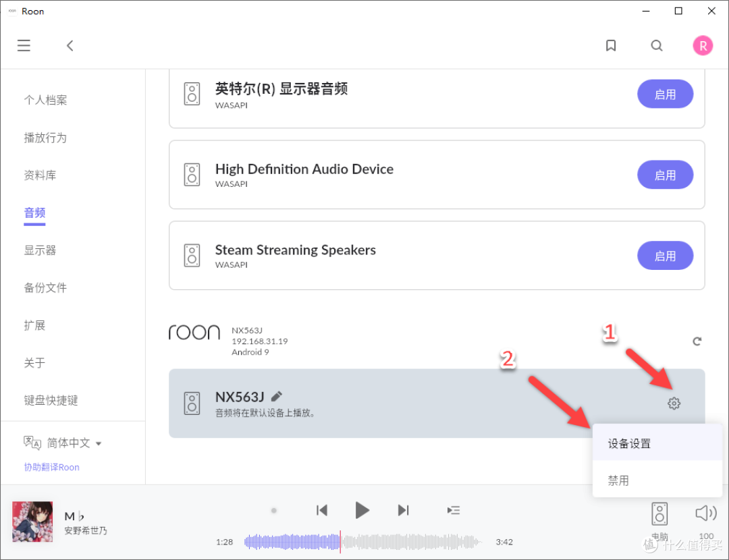Open the pink profile avatar
729x560 pixels.
(703, 45)
